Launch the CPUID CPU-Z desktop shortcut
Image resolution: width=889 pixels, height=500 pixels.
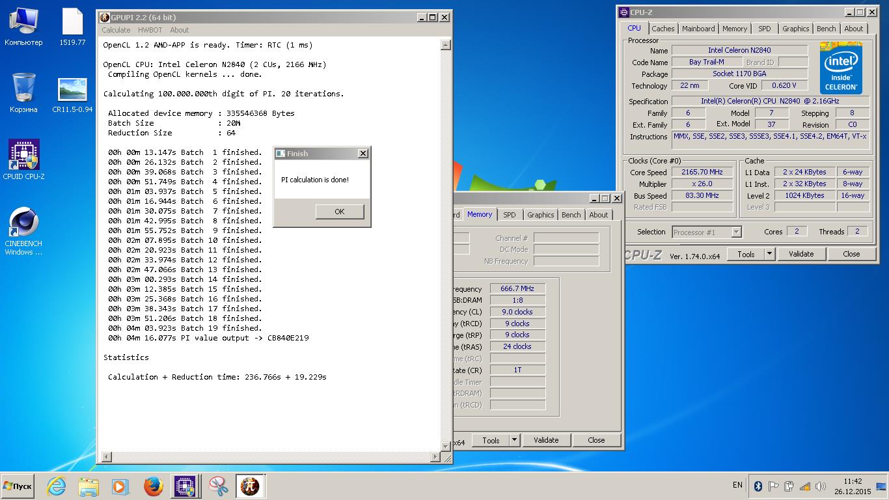pyautogui.click(x=23, y=160)
